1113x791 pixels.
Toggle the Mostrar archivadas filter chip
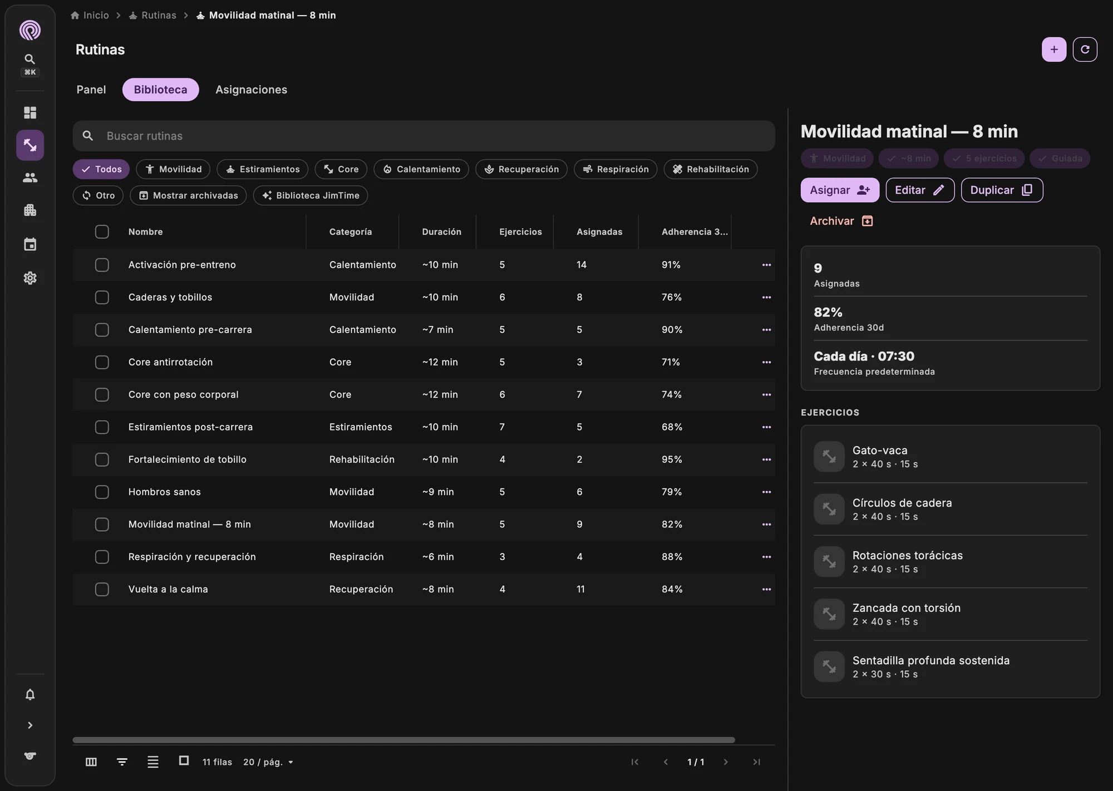pos(188,195)
